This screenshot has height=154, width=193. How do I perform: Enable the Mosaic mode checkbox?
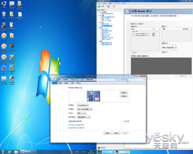(130, 24)
